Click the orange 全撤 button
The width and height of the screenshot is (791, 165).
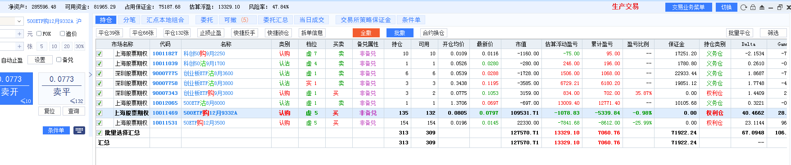coord(366,33)
